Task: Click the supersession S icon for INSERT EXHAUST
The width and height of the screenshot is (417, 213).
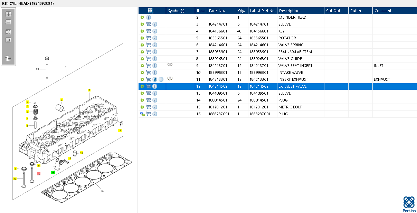Action: [x=155, y=79]
